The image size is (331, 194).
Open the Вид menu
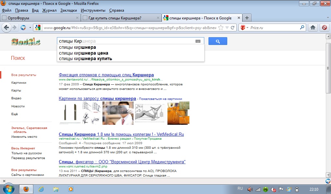pos(35,10)
